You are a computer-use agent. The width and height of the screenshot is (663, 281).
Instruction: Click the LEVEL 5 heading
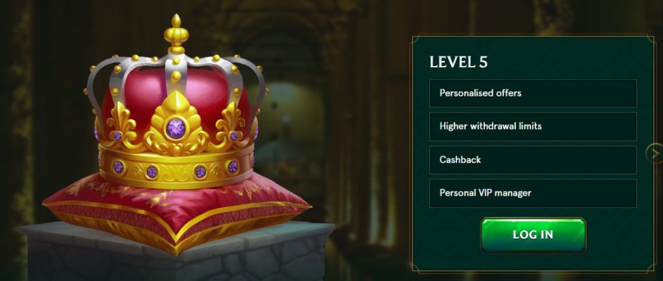458,62
